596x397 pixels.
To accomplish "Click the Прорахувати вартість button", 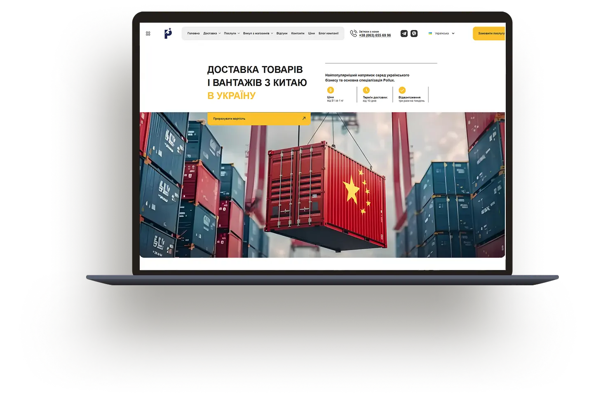I will [x=259, y=119].
